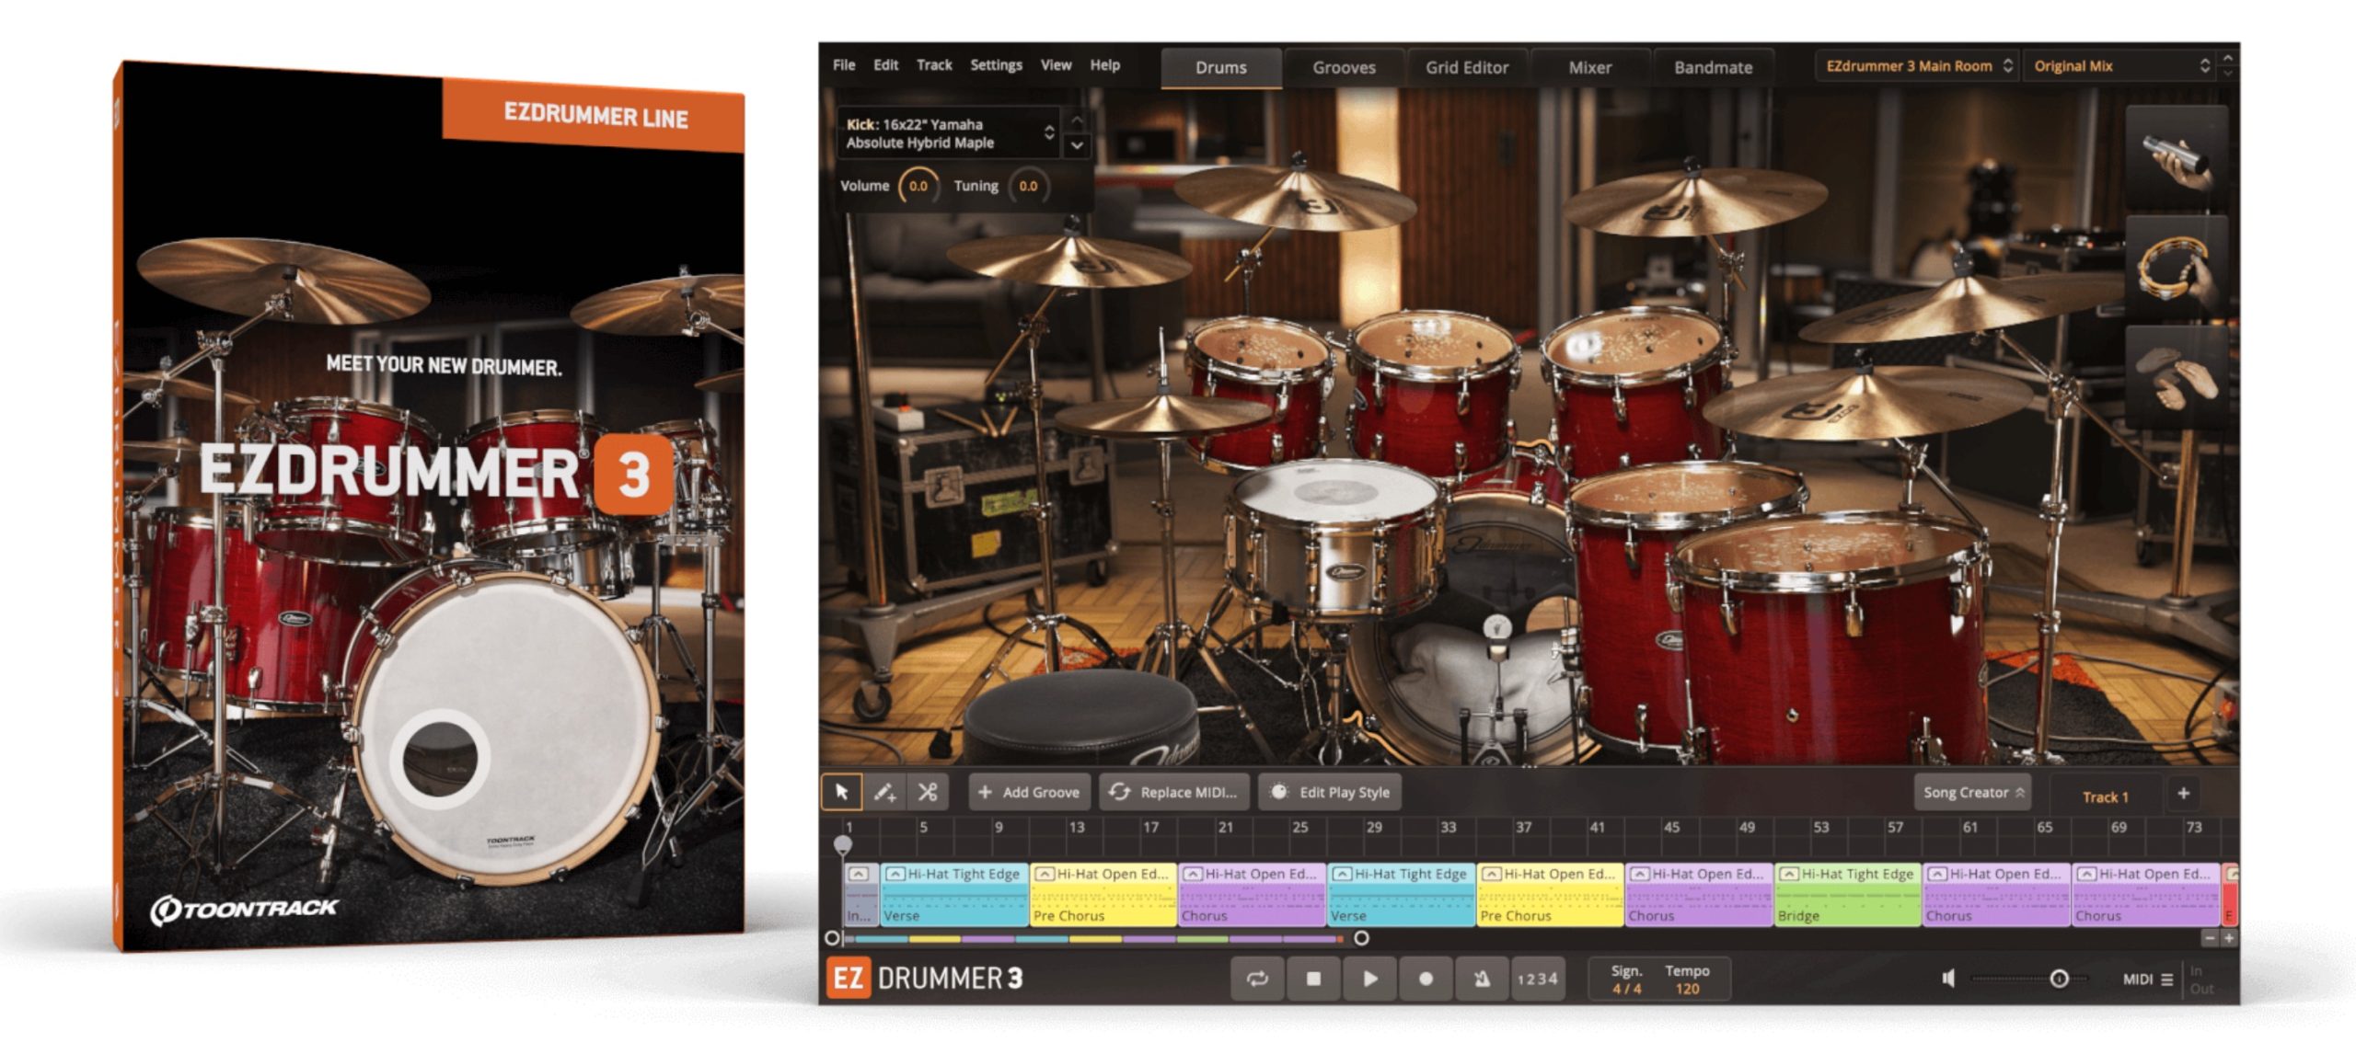This screenshot has height=1054, width=2356.
Task: Expand the first Pre Chorus block menu
Action: click(x=1044, y=874)
